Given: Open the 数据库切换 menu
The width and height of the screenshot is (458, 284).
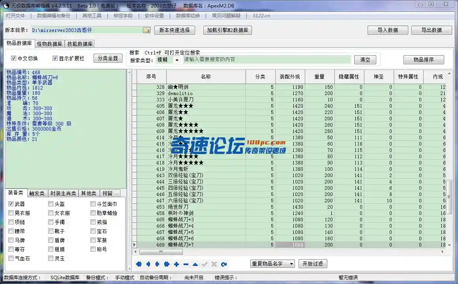Looking at the screenshot, I should point(188,15).
